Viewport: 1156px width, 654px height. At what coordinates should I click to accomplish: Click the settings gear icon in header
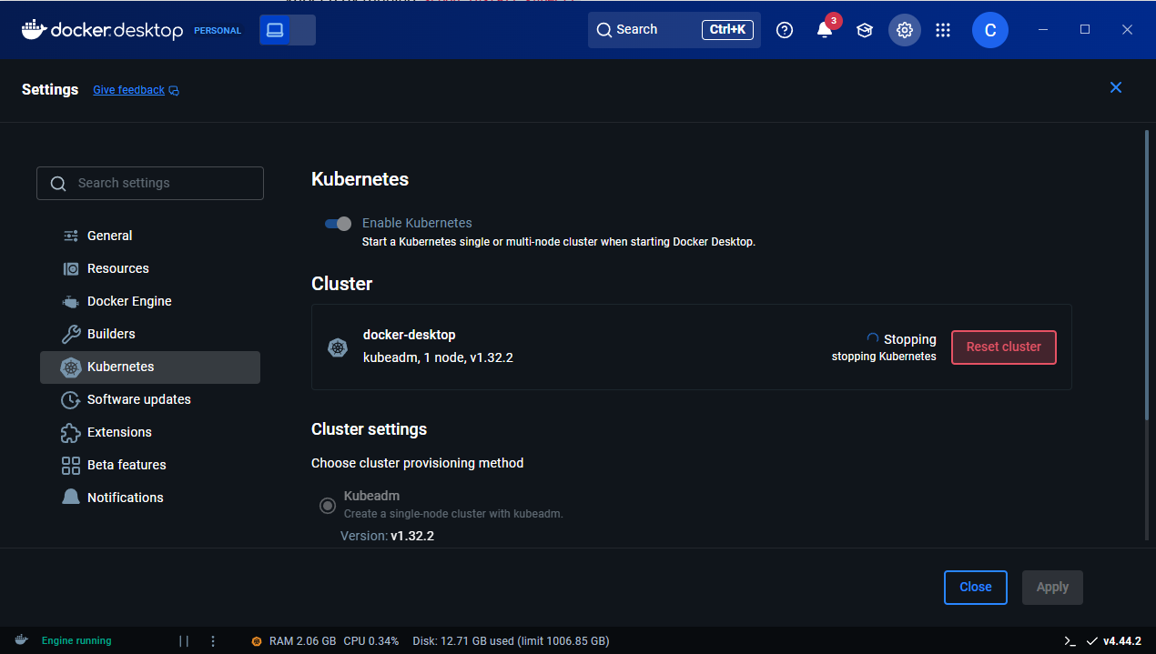(904, 30)
